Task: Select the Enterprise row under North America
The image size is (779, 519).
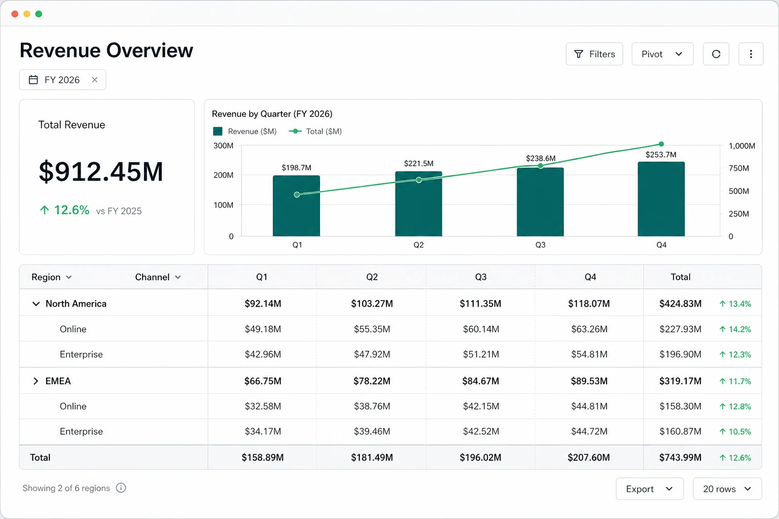Action: (x=391, y=354)
